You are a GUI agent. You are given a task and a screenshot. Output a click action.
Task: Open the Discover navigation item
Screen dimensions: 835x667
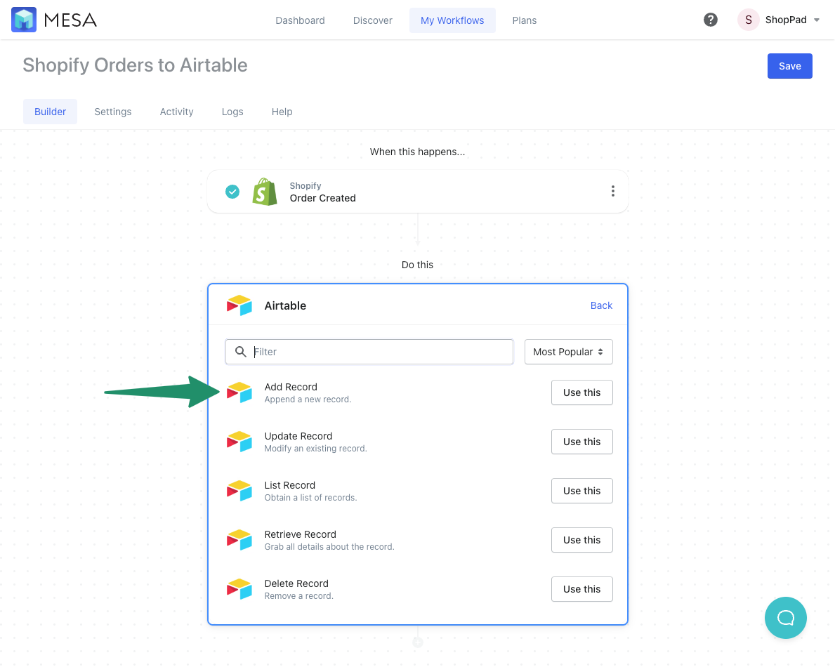tap(372, 20)
